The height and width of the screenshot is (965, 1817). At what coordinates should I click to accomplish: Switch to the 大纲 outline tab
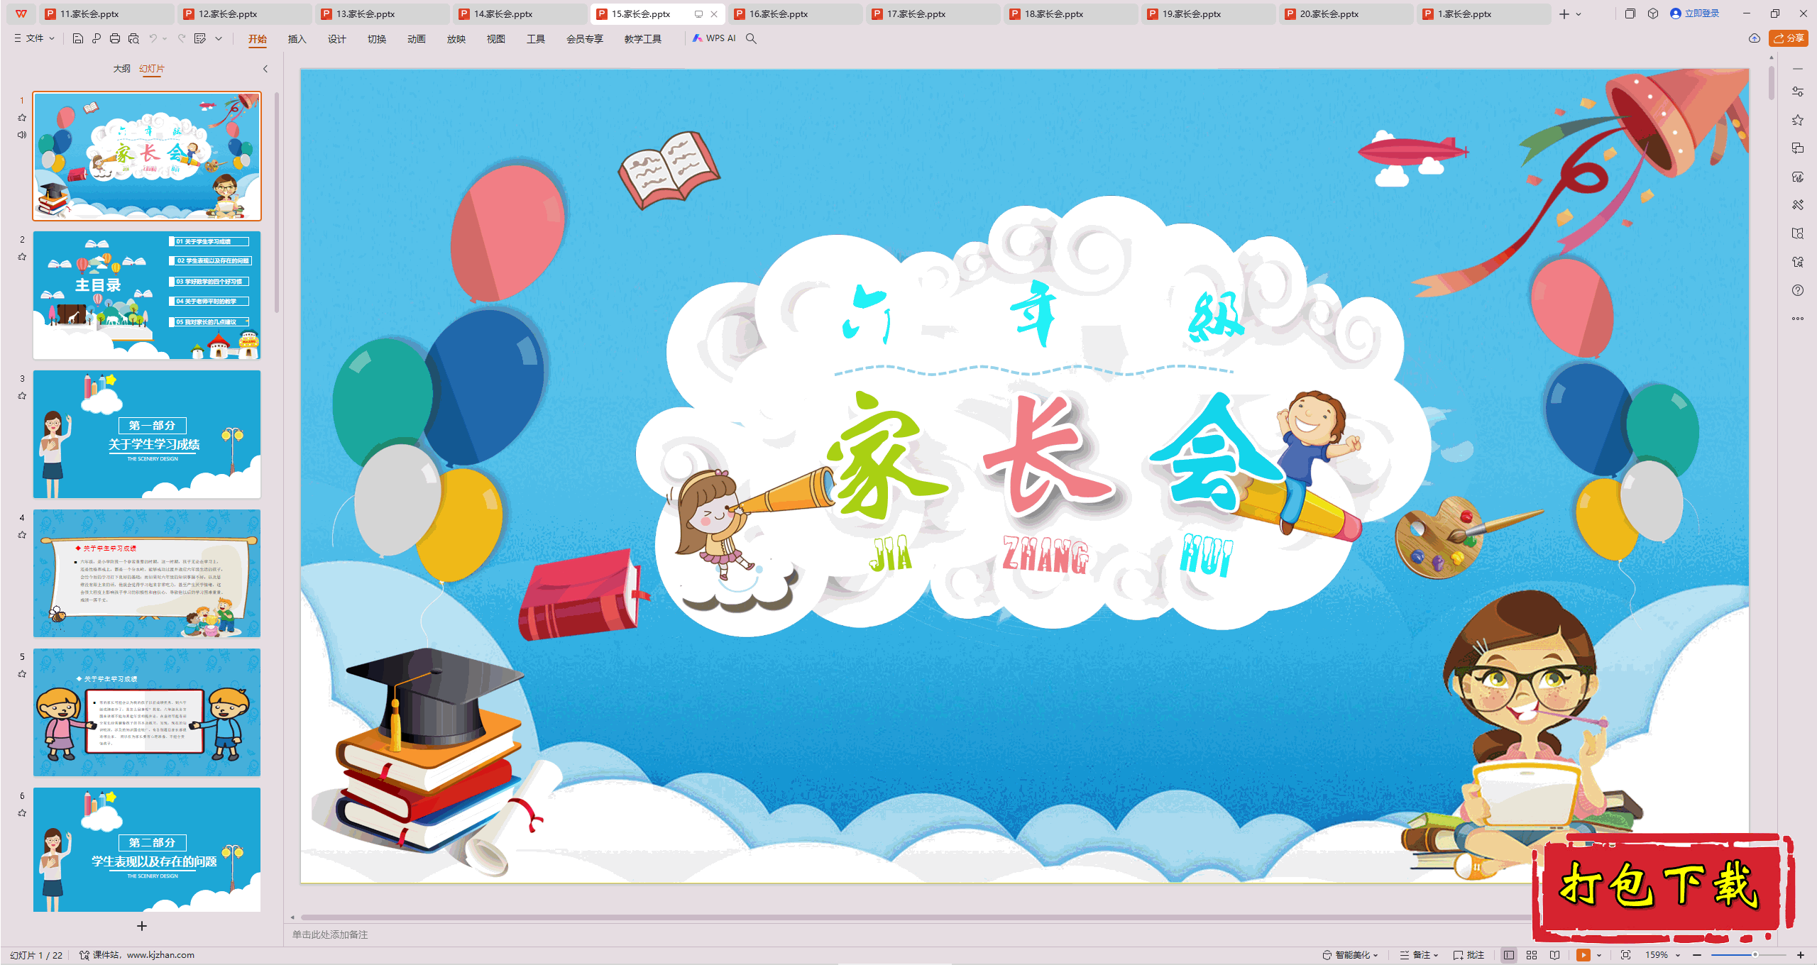122,69
